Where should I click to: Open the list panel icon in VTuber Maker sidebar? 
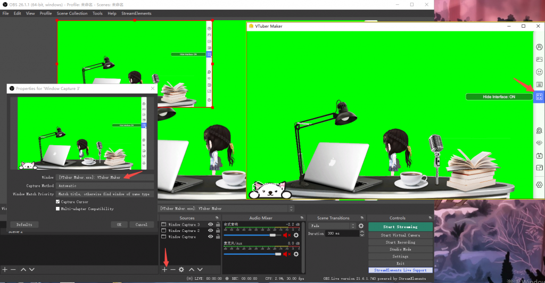539,85
